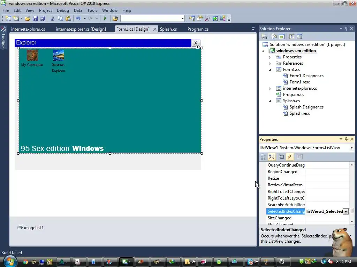
Task: Open the Data menu
Action: pos(78,10)
